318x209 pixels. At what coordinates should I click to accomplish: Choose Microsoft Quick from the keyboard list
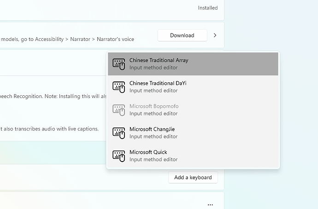[148, 152]
